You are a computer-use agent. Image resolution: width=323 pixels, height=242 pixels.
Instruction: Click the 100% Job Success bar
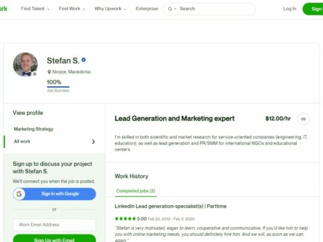[x=58, y=86]
